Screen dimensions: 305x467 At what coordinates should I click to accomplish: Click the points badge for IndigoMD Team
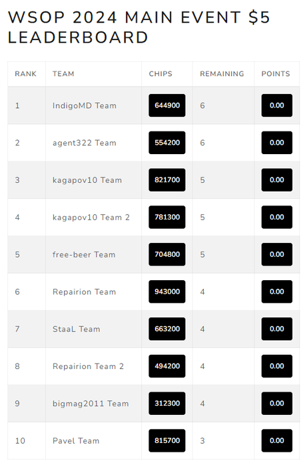tap(277, 105)
